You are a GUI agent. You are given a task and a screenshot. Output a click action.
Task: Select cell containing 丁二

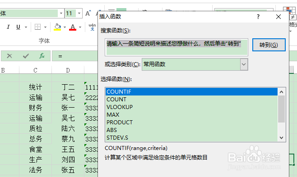coord(68,87)
